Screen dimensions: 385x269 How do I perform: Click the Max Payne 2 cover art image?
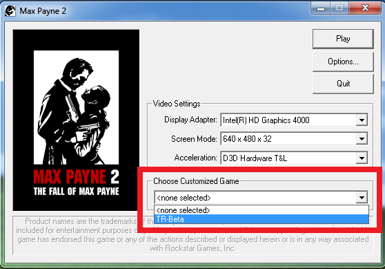click(x=76, y=120)
